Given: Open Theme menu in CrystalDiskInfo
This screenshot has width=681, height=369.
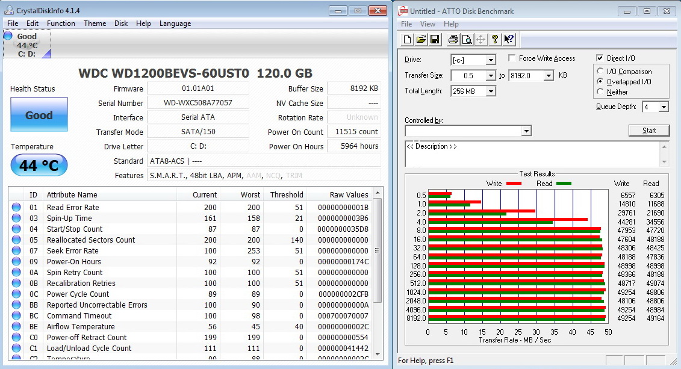Looking at the screenshot, I should click(95, 23).
